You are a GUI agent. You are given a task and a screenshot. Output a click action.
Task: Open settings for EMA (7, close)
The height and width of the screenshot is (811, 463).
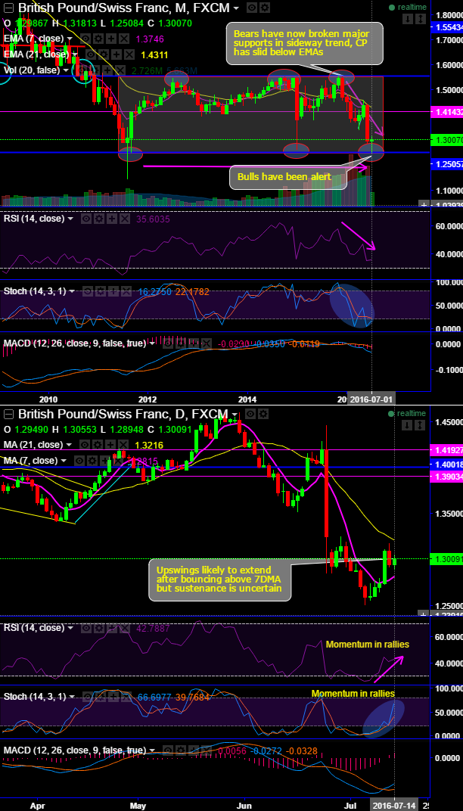pos(99,39)
